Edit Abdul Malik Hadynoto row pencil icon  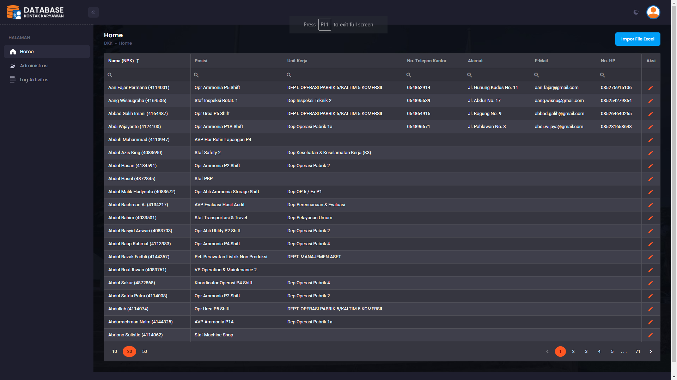(651, 192)
